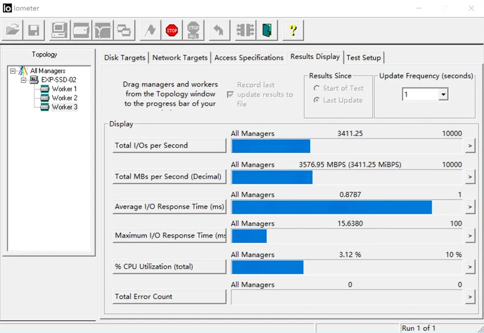Open Test Setup tab

363,58
